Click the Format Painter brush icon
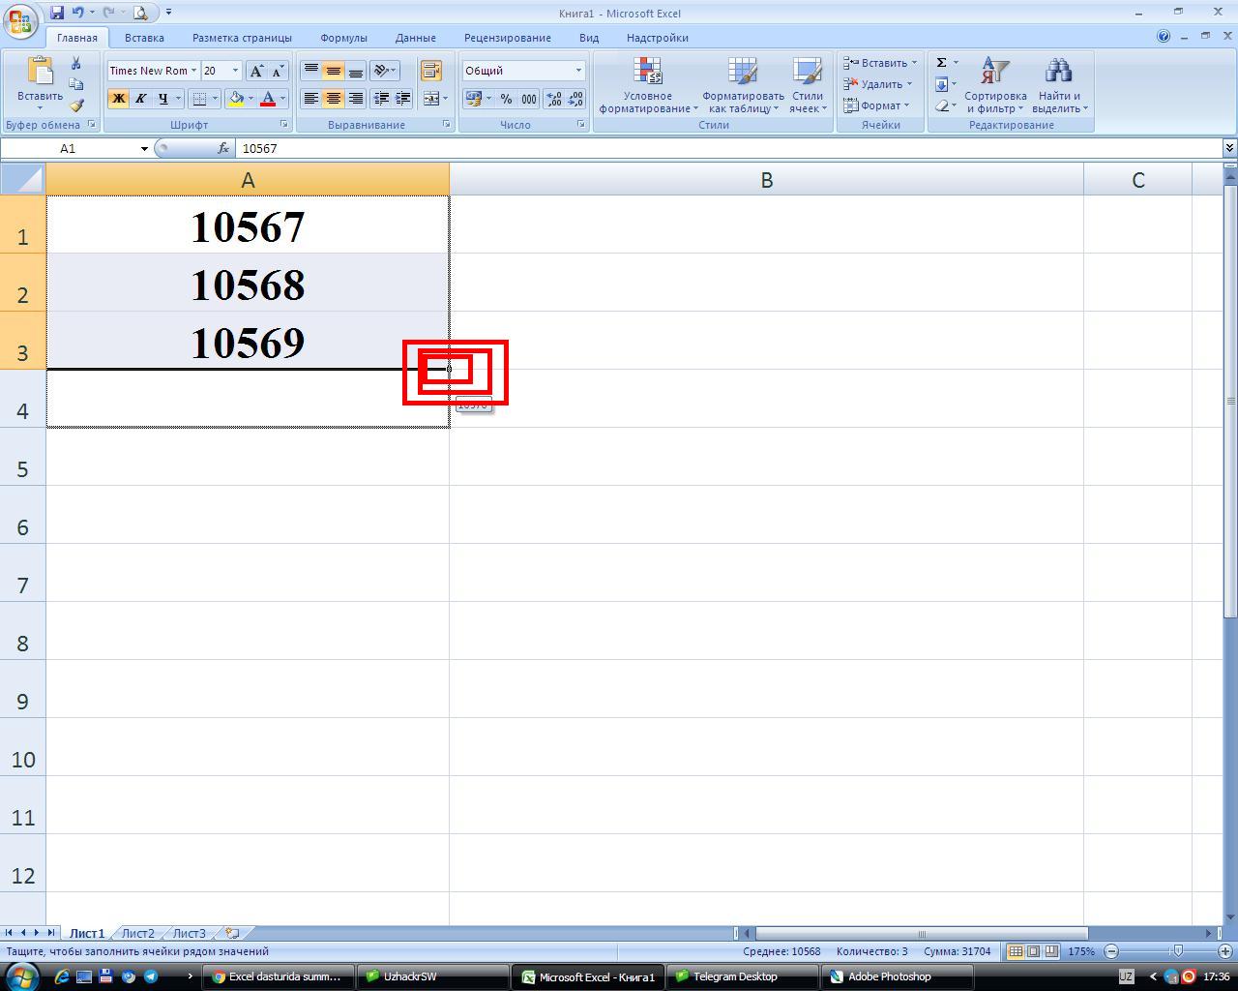The image size is (1238, 991). 76,105
